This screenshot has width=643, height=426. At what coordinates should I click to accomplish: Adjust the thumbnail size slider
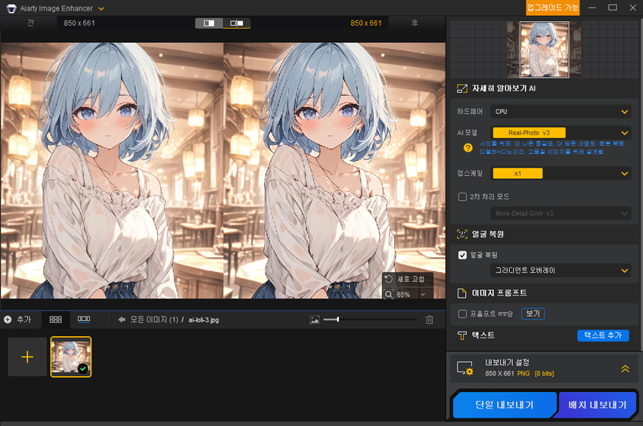[337, 319]
